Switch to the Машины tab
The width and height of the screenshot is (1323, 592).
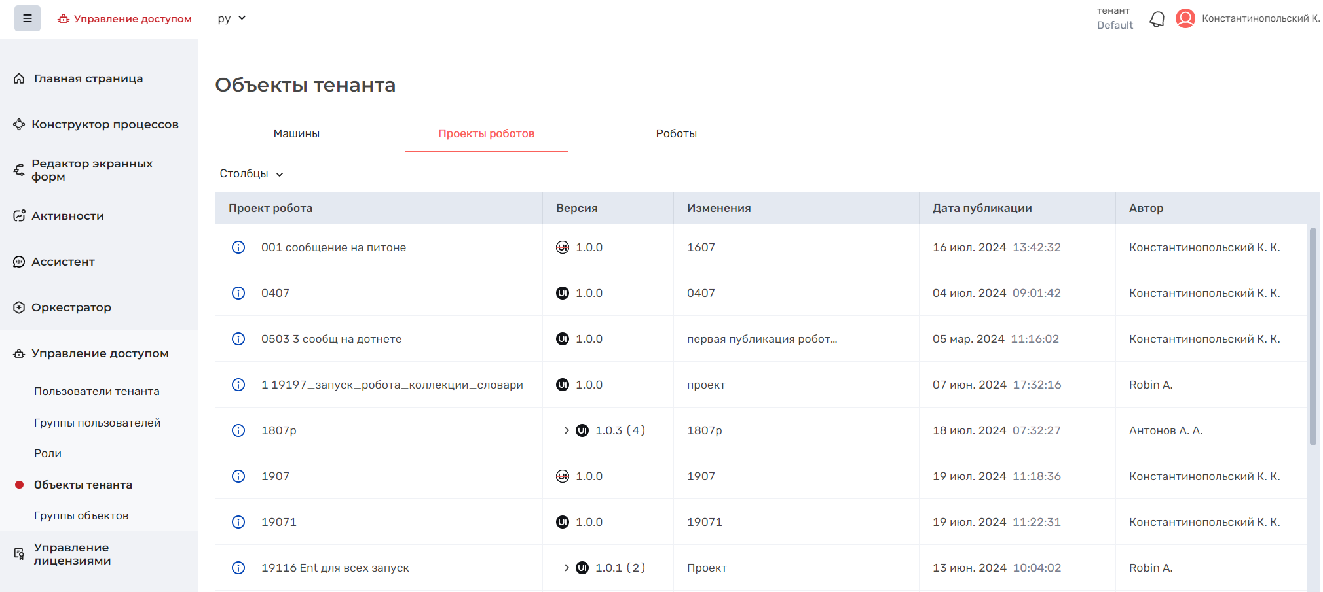[x=296, y=133]
